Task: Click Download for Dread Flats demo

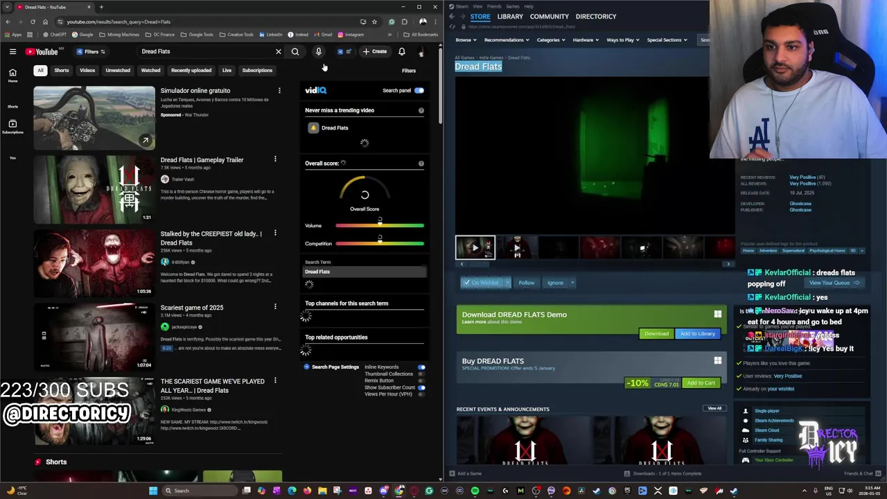Action: click(x=656, y=334)
